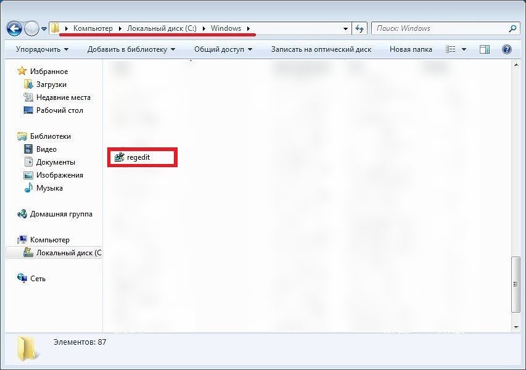Open Help with the question mark icon
The height and width of the screenshot is (370, 526).
click(x=506, y=49)
